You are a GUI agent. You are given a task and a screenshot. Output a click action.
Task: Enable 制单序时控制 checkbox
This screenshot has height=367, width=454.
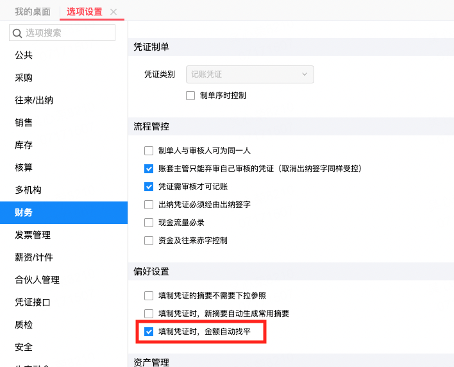click(190, 96)
